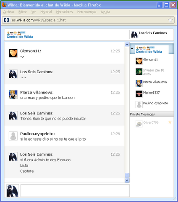
Task: Click the chat scrollbar up arrow
Action: point(127,45)
